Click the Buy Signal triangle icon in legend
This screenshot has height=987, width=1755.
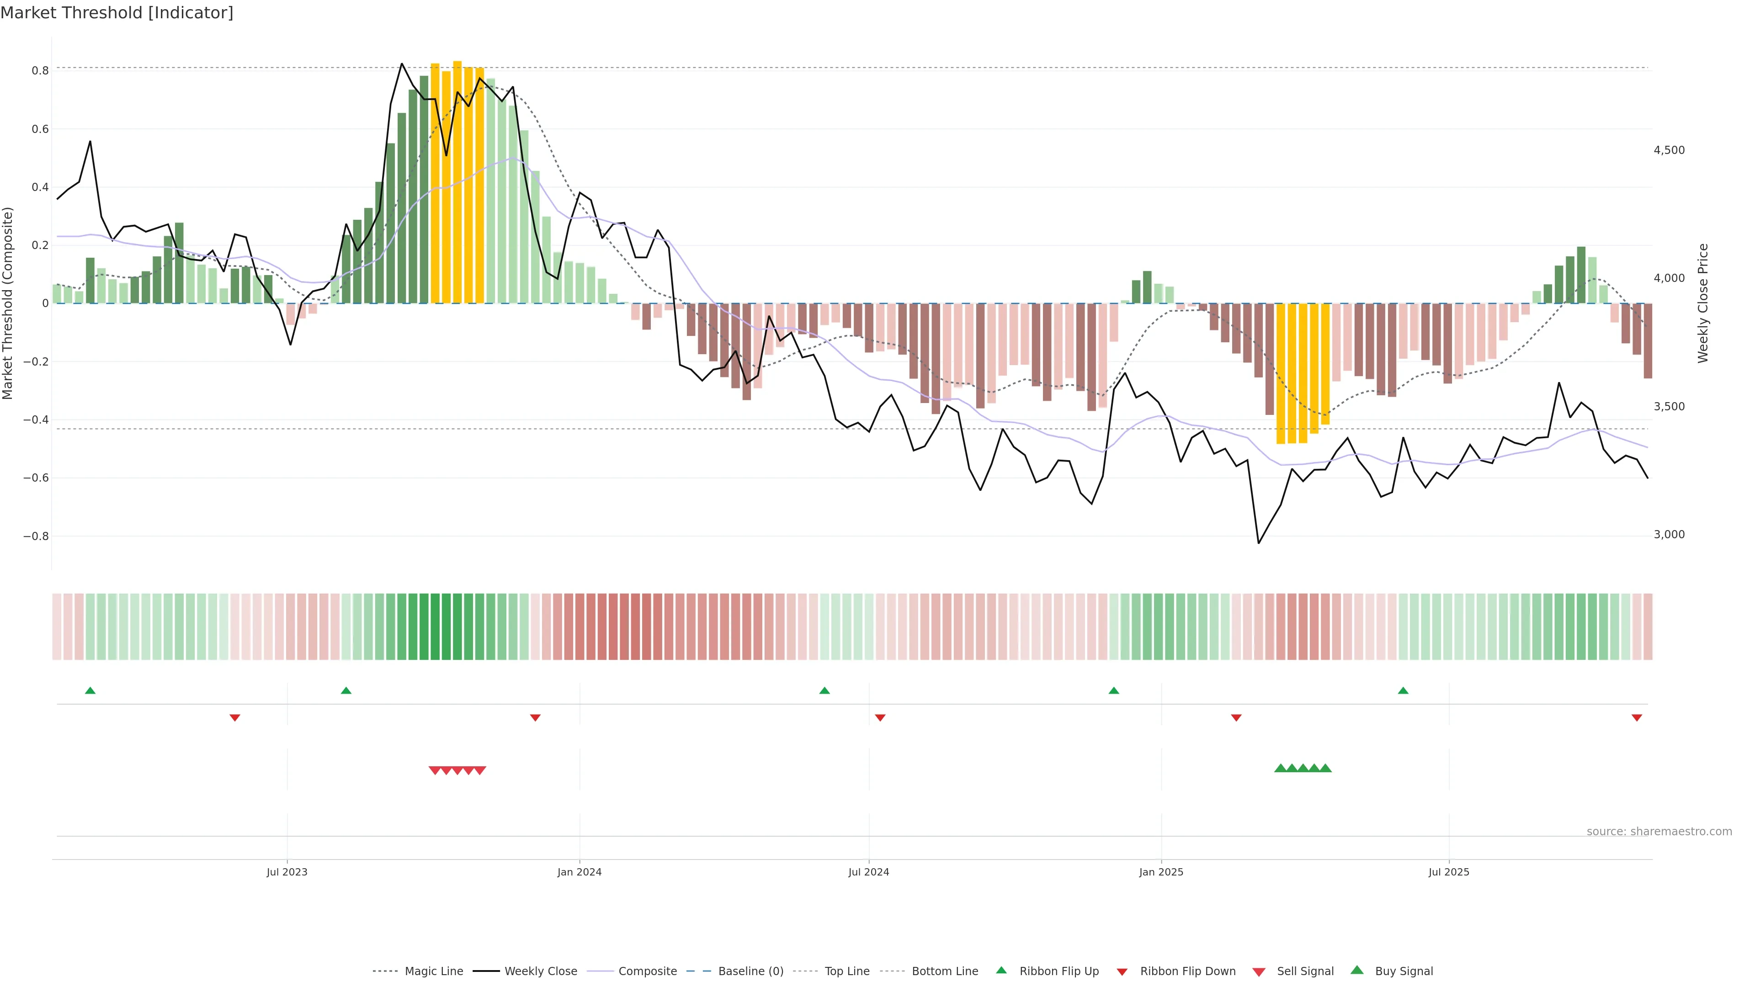coord(1357,970)
